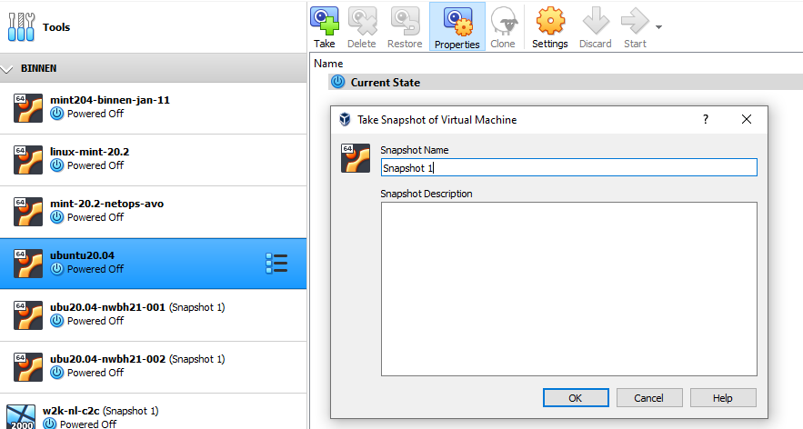Click the dialog's question mark help icon

click(705, 119)
